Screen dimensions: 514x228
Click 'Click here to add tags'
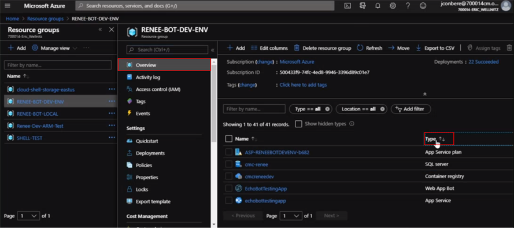click(303, 85)
